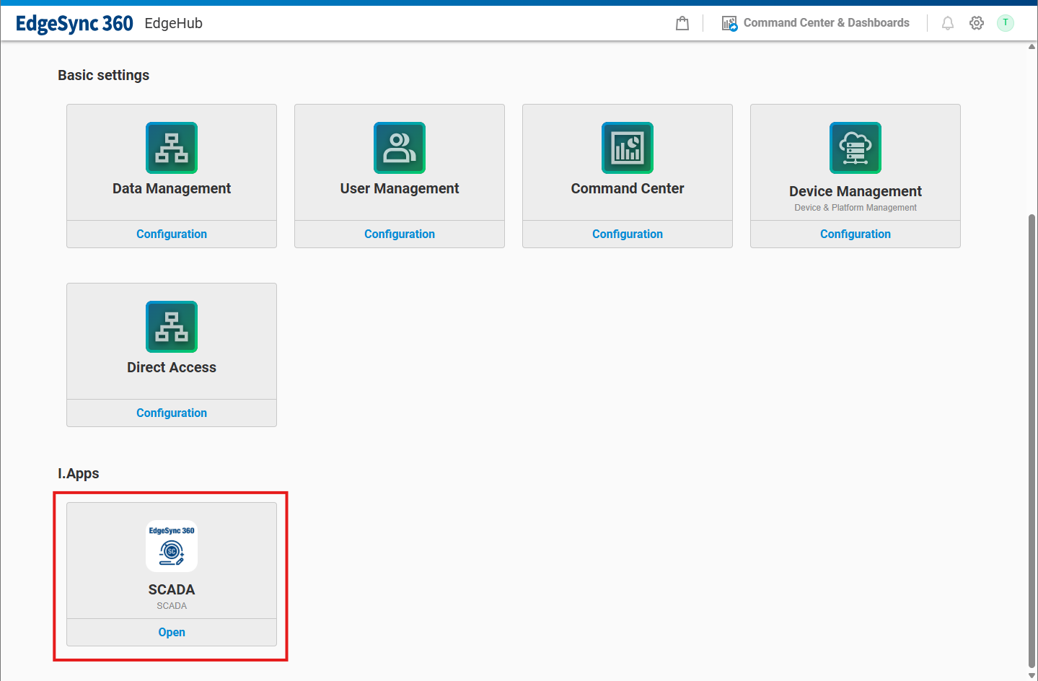Click the EdgeSync 360 logo
Screen dimensions: 1038x681
[x=74, y=23]
